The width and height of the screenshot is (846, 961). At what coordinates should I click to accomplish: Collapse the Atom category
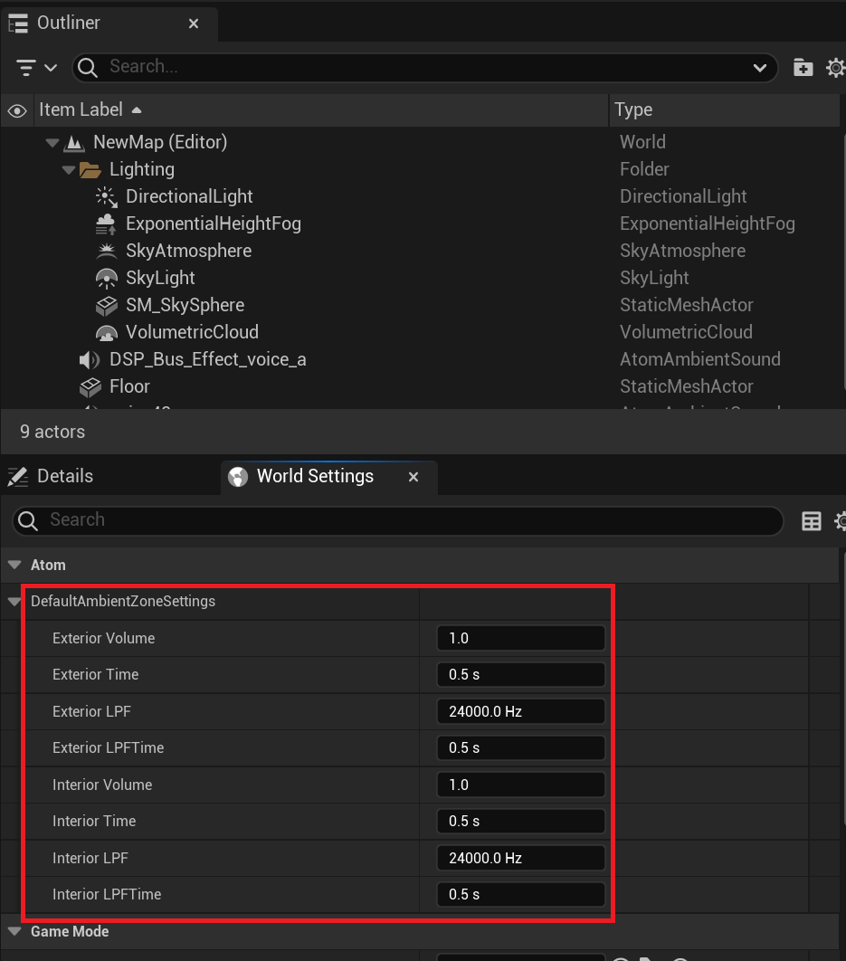coord(14,565)
